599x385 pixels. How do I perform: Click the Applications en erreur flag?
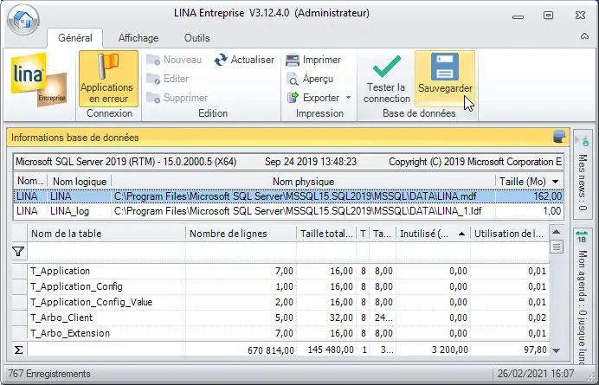tap(108, 79)
